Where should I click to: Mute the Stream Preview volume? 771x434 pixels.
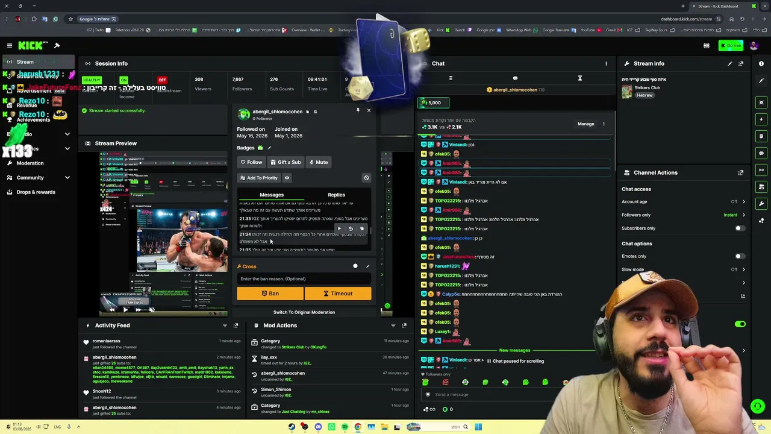point(152,310)
